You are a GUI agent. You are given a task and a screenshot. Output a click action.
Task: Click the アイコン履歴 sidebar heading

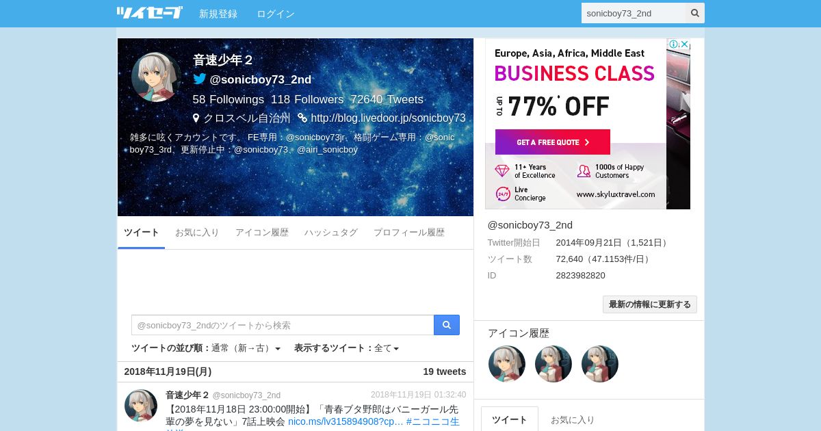[519, 333]
